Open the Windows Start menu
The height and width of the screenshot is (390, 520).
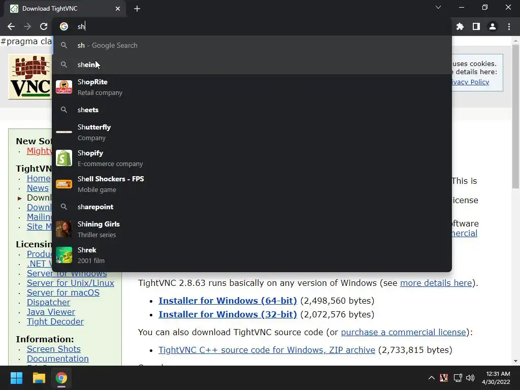(x=16, y=378)
